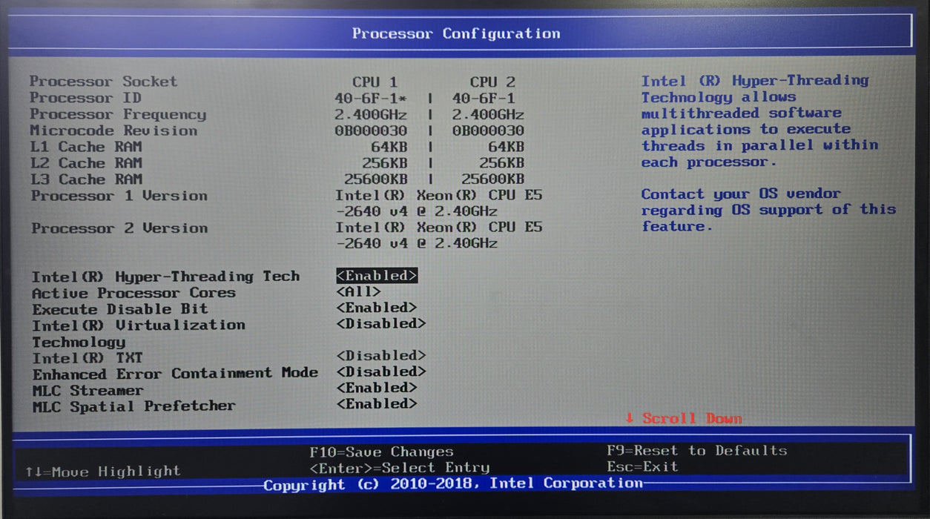Click the red Scroll Down indicator

(x=683, y=418)
